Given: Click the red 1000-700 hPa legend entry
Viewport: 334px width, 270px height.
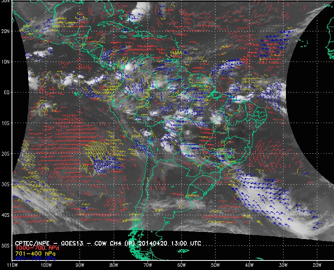Looking at the screenshot, I should pyautogui.click(x=37, y=248).
